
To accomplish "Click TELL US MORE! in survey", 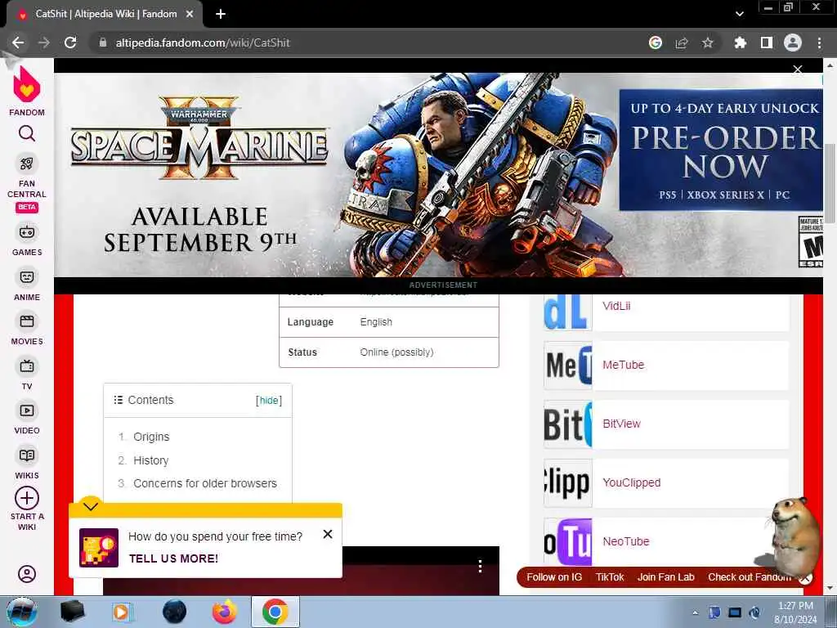I will 173,558.
